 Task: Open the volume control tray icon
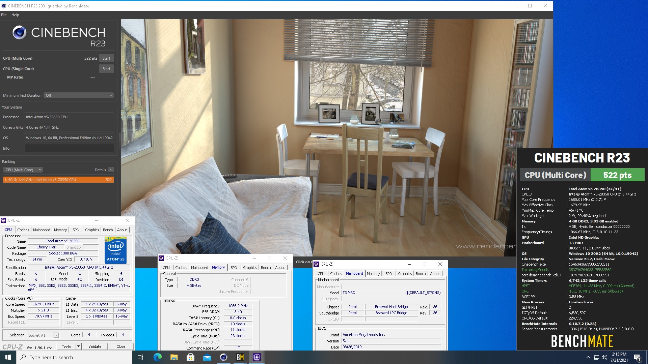pyautogui.click(x=604, y=357)
